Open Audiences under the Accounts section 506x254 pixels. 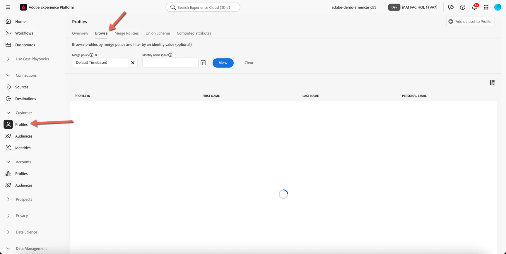tap(24, 185)
